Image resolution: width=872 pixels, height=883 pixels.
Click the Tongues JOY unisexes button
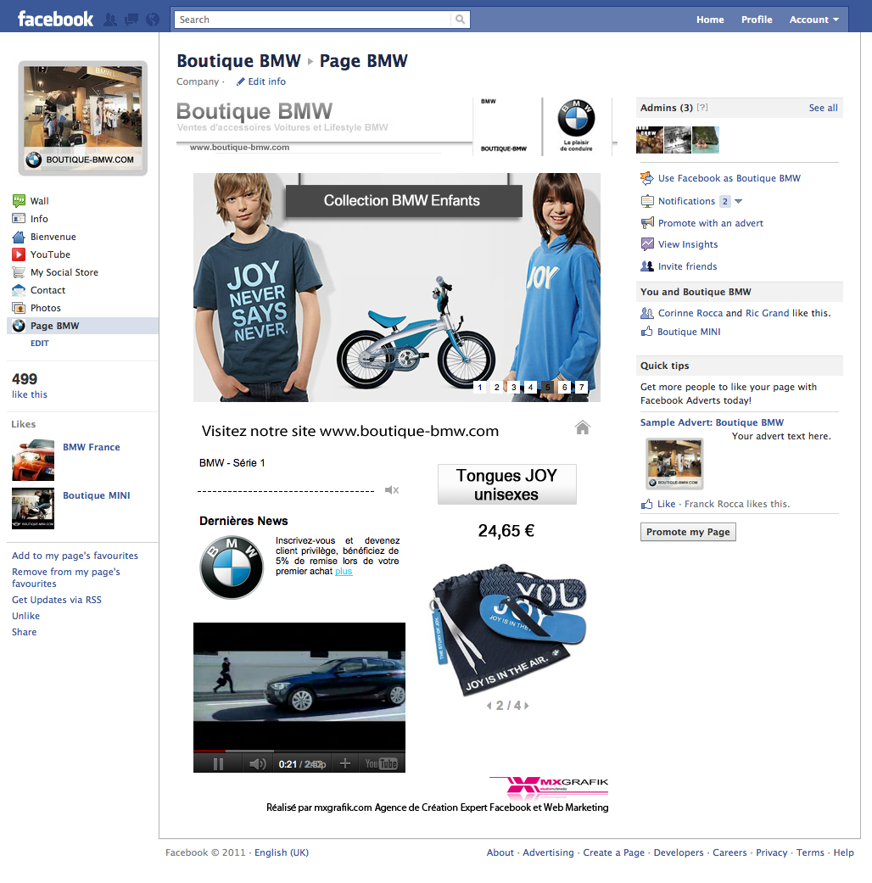tap(506, 484)
